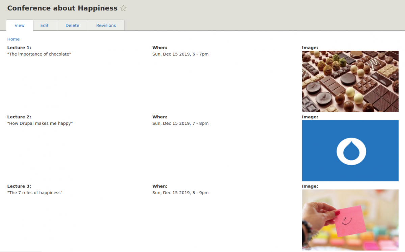Click the star shortcut icon beside title
The image size is (405, 252).
124,8
